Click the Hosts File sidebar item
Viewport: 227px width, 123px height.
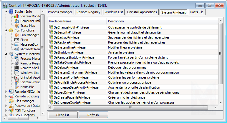click(x=27, y=87)
